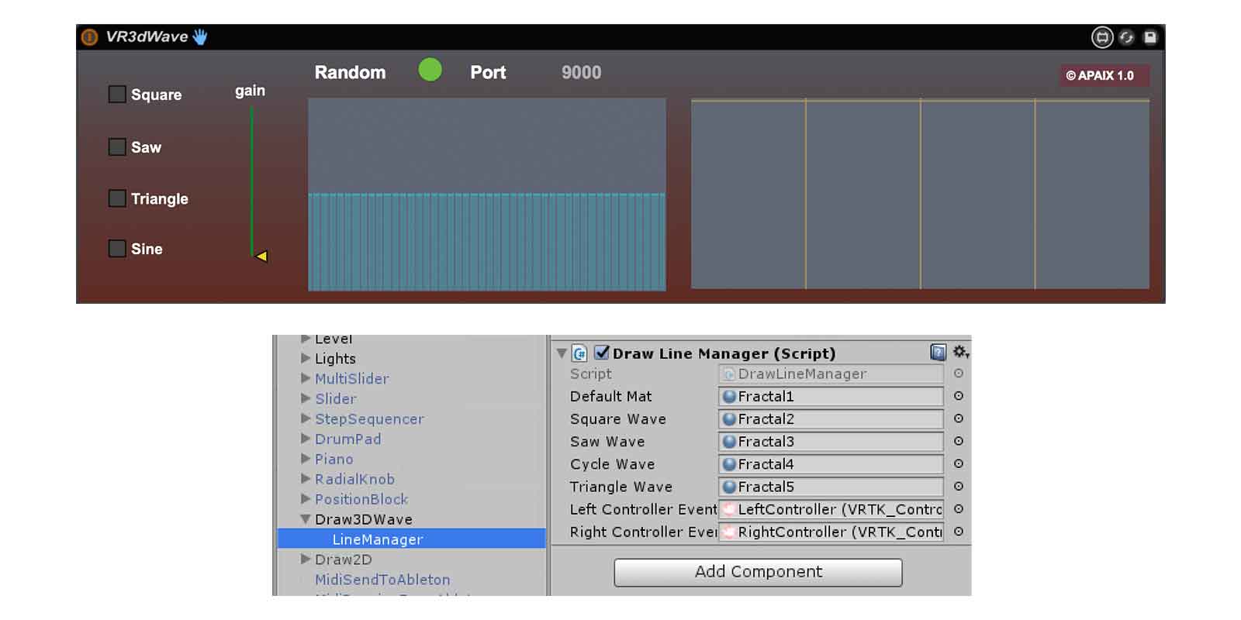Click the Fractal4 Cycle Wave material field
This screenshot has height=620, width=1241.
coord(831,464)
